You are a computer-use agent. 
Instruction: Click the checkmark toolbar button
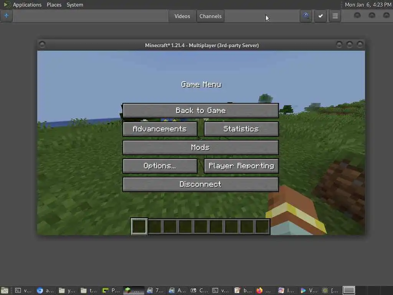pyautogui.click(x=320, y=16)
